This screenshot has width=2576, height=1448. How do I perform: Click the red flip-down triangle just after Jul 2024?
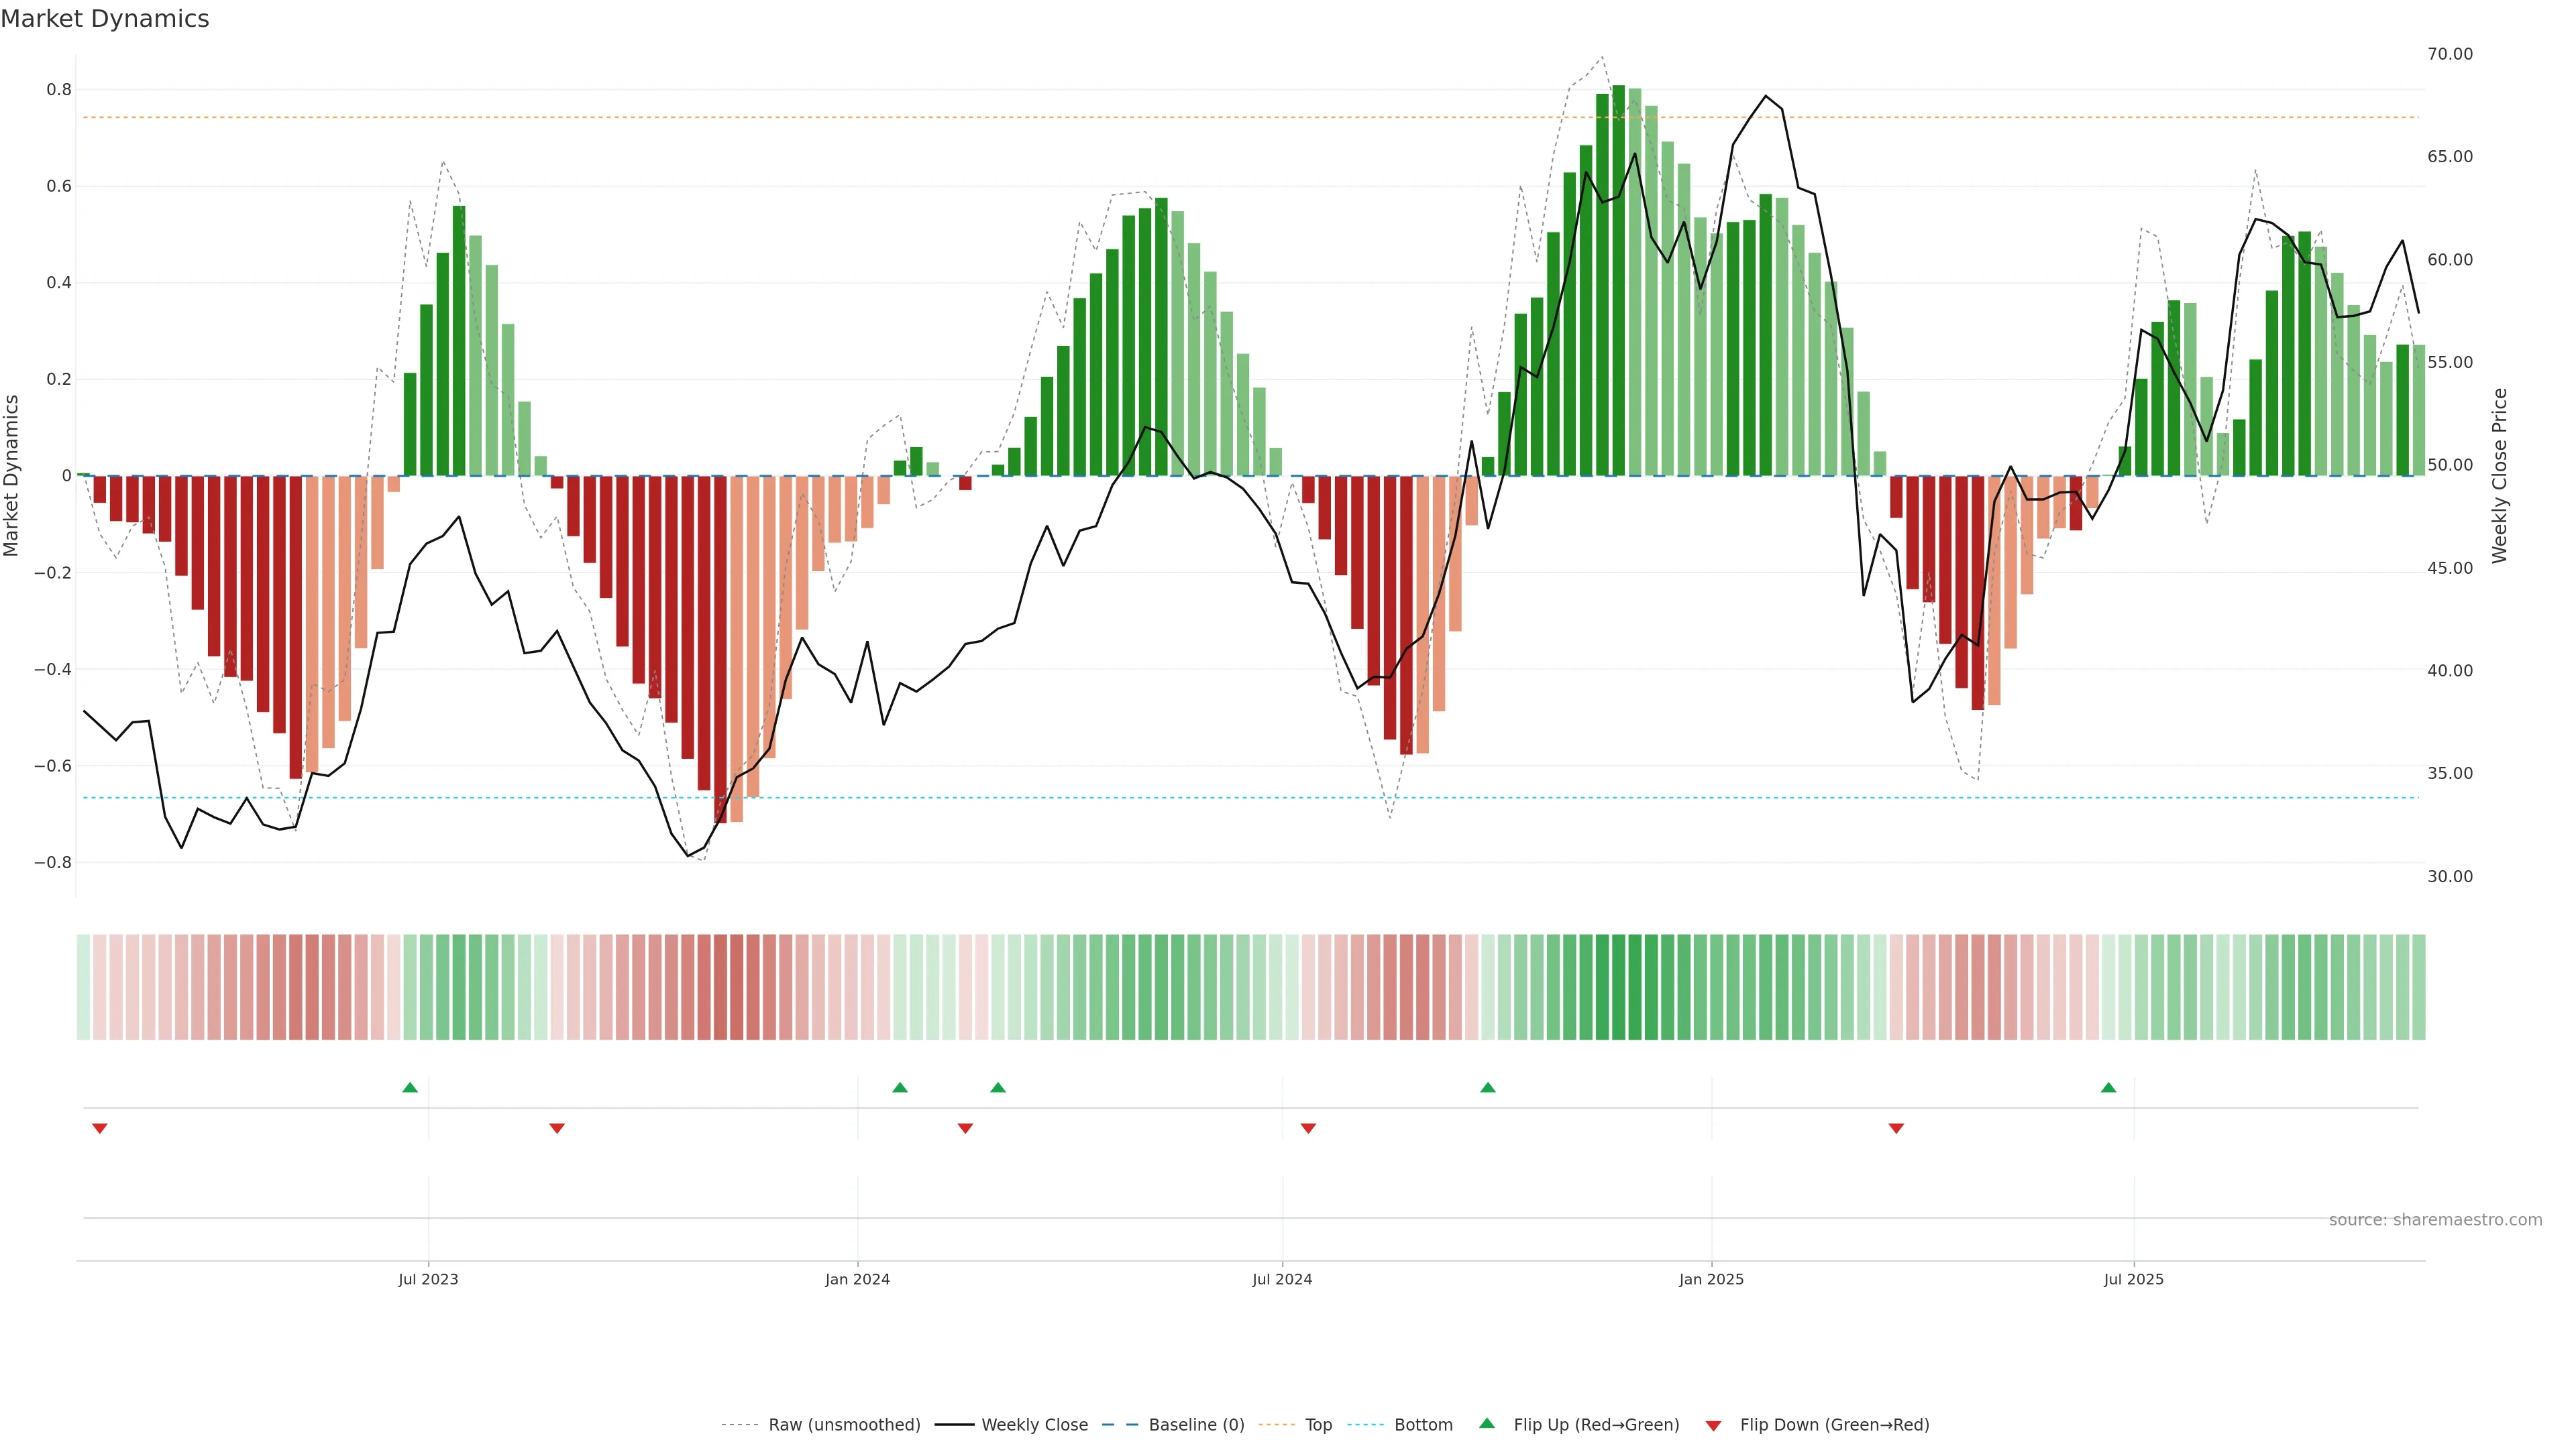tap(1308, 1128)
